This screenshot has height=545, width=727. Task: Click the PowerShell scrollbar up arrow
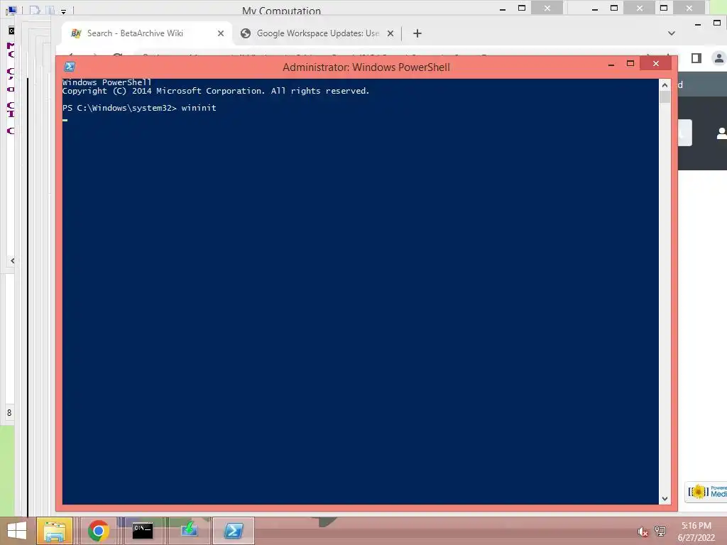coord(665,85)
